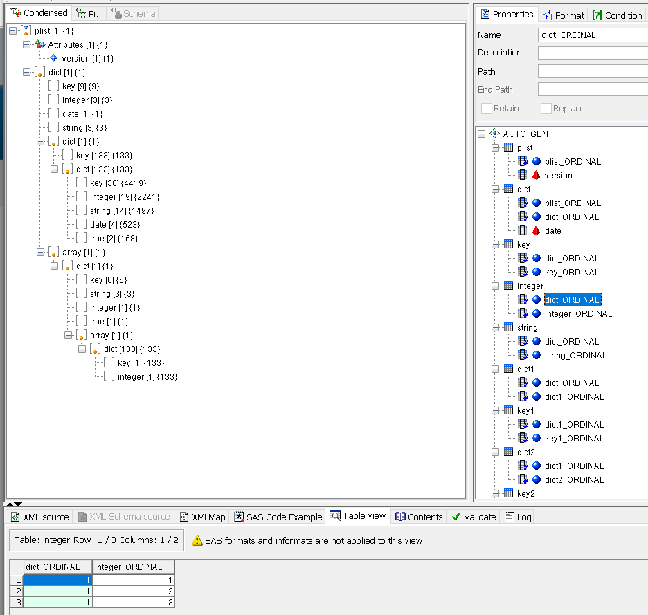Click the integer_ORDINAL column header
Viewport: 648px width, 615px height.
[x=133, y=567]
